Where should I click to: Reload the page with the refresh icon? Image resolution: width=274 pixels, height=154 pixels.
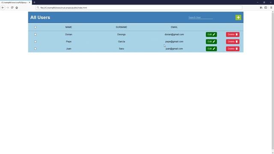(12, 8)
